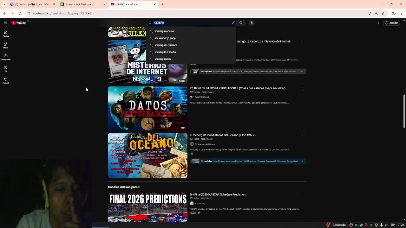Bookmark this page with the star
This screenshot has width=406, height=228.
click(x=383, y=13)
